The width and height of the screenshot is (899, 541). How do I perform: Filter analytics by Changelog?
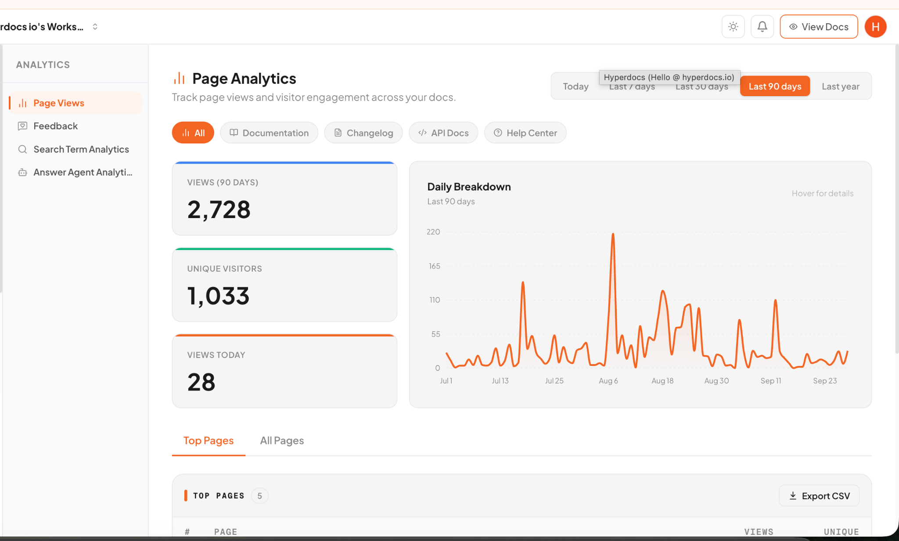(363, 133)
